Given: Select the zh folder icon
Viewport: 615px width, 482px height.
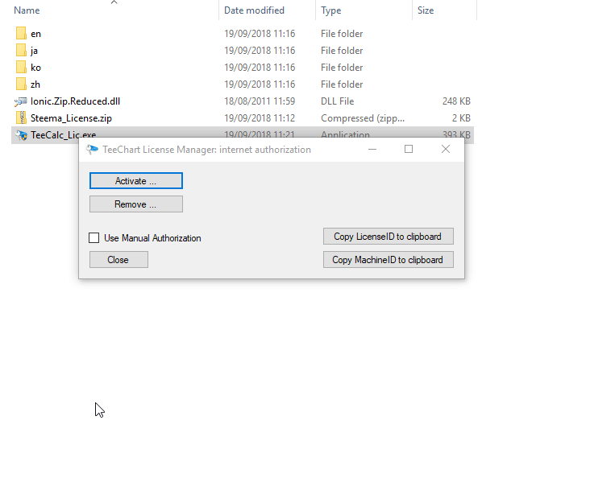Looking at the screenshot, I should [21, 84].
